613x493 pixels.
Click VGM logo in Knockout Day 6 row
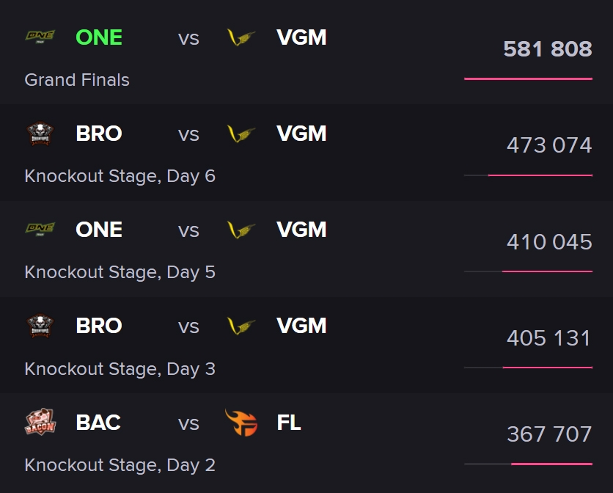(x=241, y=134)
